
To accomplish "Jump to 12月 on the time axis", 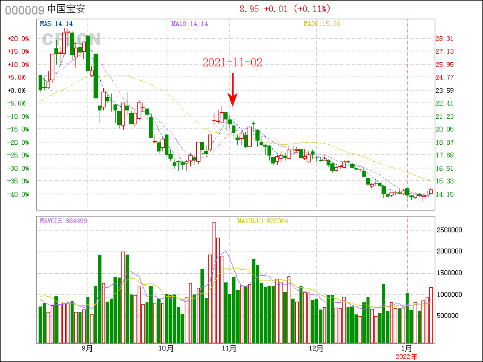I will click(316, 348).
